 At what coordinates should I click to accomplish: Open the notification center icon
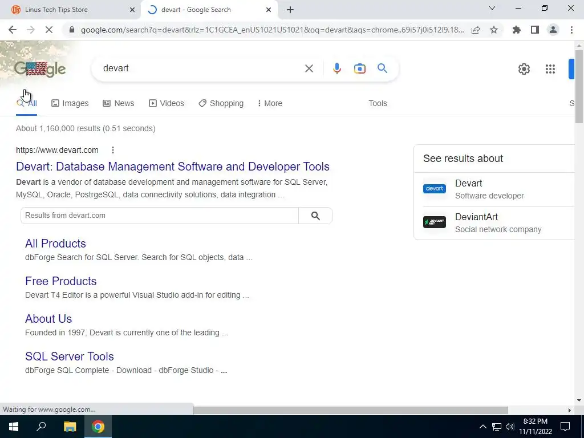point(565,427)
